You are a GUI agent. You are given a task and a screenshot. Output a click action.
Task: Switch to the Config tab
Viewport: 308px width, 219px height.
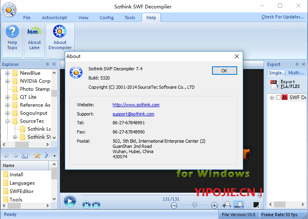tap(106, 18)
